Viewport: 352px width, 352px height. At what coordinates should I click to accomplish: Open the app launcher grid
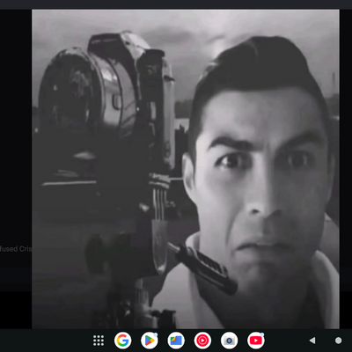pyautogui.click(x=99, y=341)
